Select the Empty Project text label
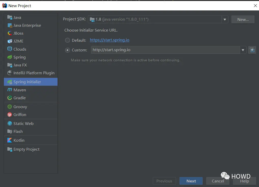Screen dimensions: 259x187 point(26,149)
